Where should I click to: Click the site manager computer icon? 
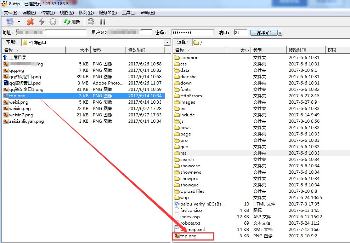10,22
